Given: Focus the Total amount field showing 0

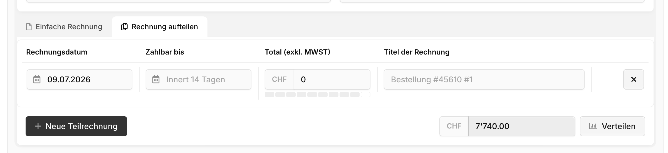Looking at the screenshot, I should tap(332, 80).
